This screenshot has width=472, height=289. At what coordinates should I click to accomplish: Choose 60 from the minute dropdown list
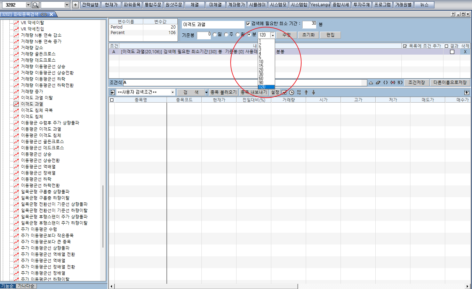click(x=261, y=78)
